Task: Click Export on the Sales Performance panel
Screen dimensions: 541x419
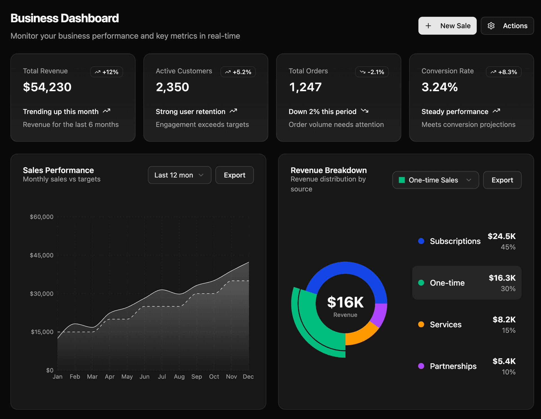Action: pyautogui.click(x=234, y=175)
